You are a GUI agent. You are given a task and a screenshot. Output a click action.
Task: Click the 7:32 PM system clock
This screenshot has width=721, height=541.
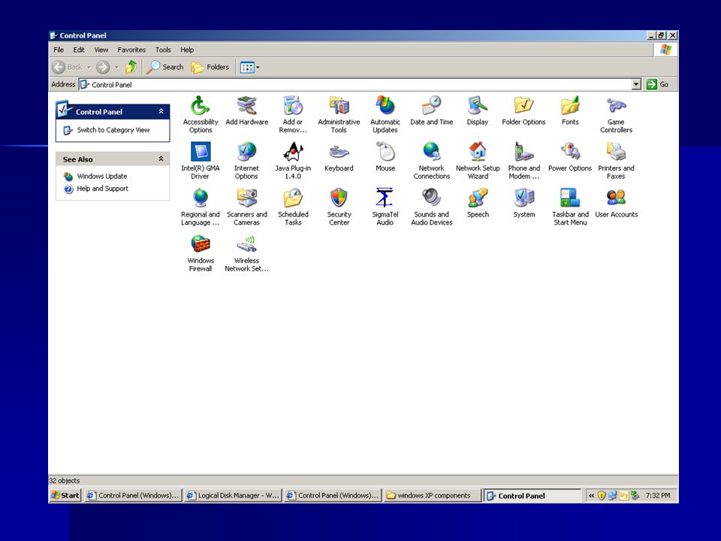click(x=658, y=495)
